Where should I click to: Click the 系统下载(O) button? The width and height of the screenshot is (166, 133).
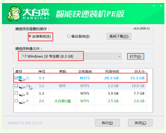pyautogui.click(x=119, y=36)
